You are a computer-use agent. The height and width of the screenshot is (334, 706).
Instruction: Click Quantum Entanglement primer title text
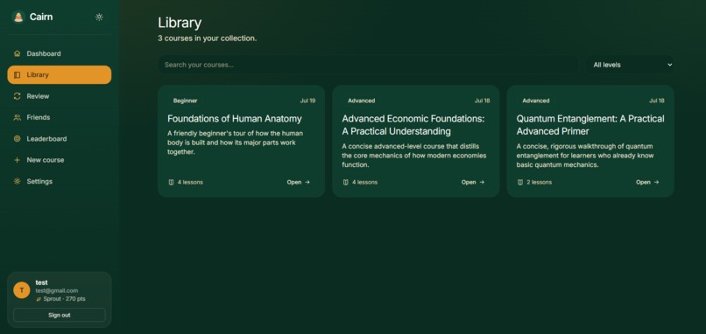pyautogui.click(x=590, y=125)
